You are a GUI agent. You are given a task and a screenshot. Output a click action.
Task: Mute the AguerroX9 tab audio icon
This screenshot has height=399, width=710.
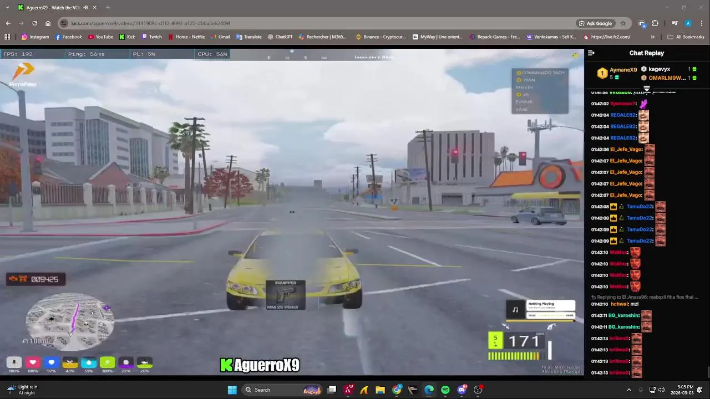[x=85, y=8]
